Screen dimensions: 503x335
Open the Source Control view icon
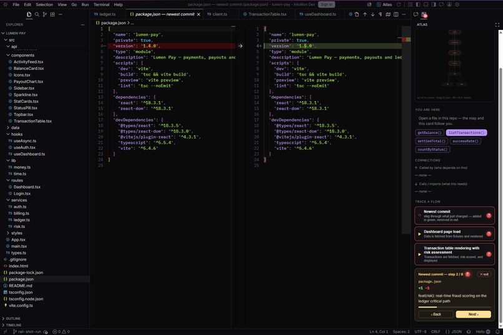pyautogui.click(x=44, y=14)
